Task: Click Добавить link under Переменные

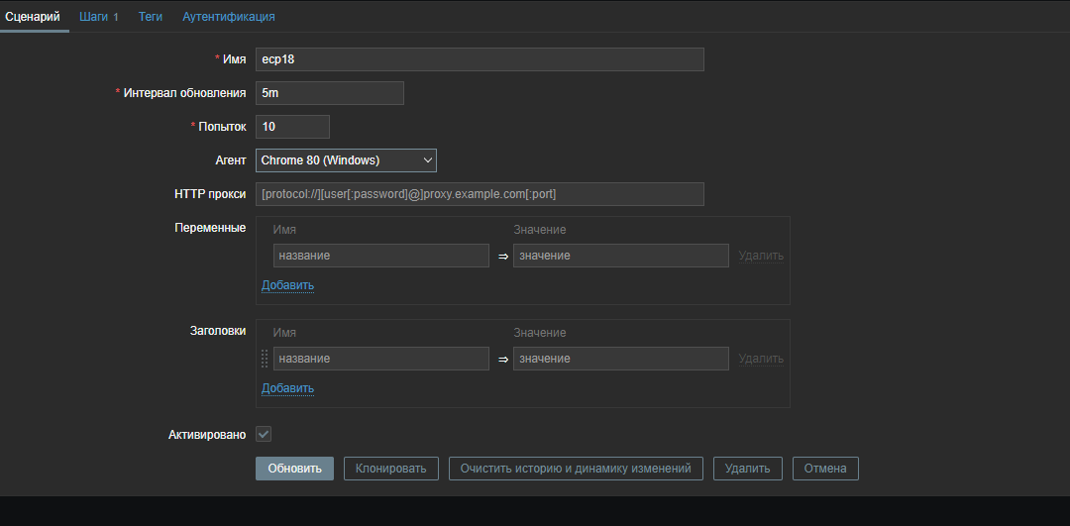Action: click(x=287, y=285)
